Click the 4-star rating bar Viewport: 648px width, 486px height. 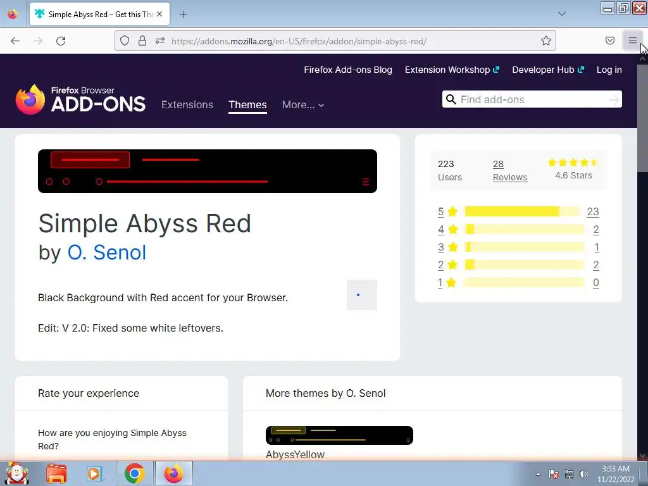(525, 229)
